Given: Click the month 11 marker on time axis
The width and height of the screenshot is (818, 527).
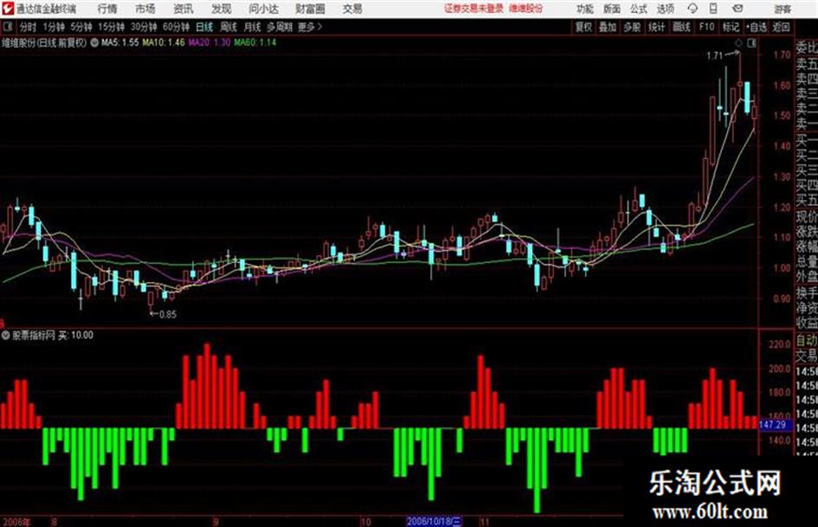Looking at the screenshot, I should [484, 521].
